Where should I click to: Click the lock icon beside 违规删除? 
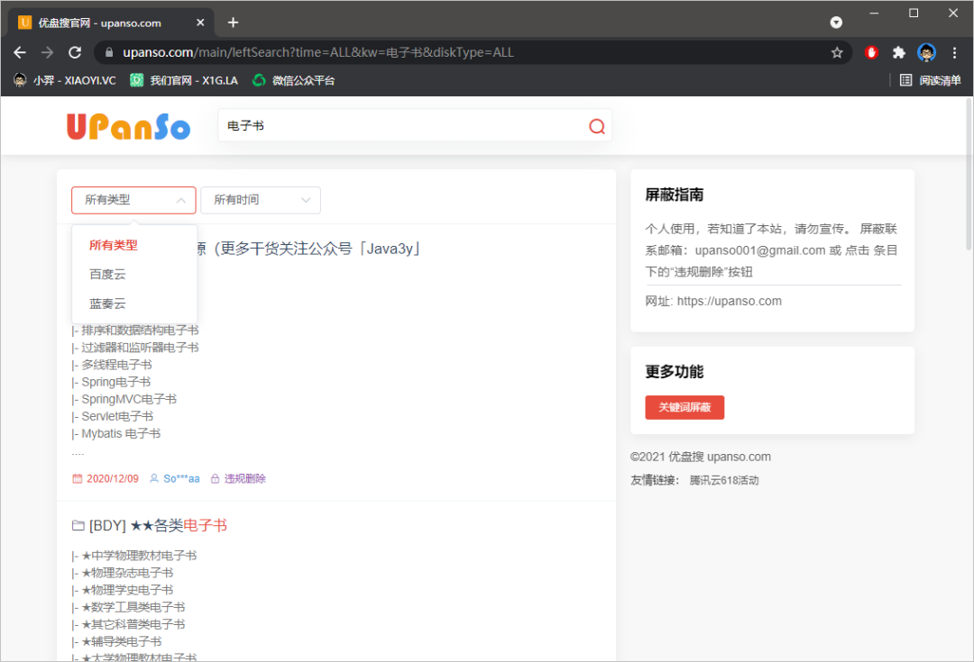coord(215,478)
